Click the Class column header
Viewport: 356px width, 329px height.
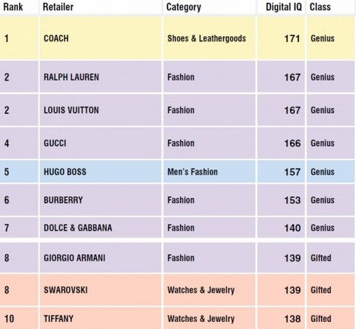click(320, 7)
